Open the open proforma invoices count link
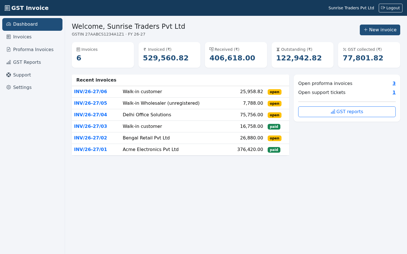407x254 pixels. click(394, 84)
